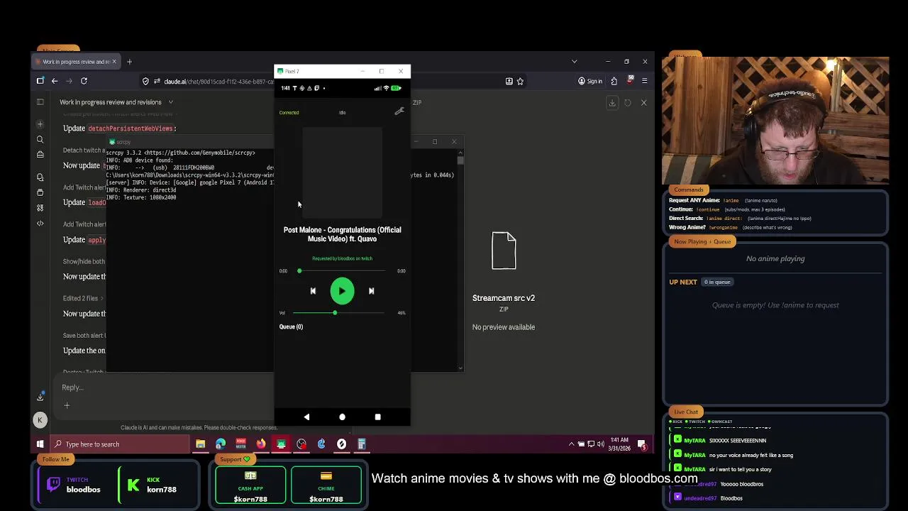Tap the Android home circle button
Screen dimensions: 908x511
(342, 417)
